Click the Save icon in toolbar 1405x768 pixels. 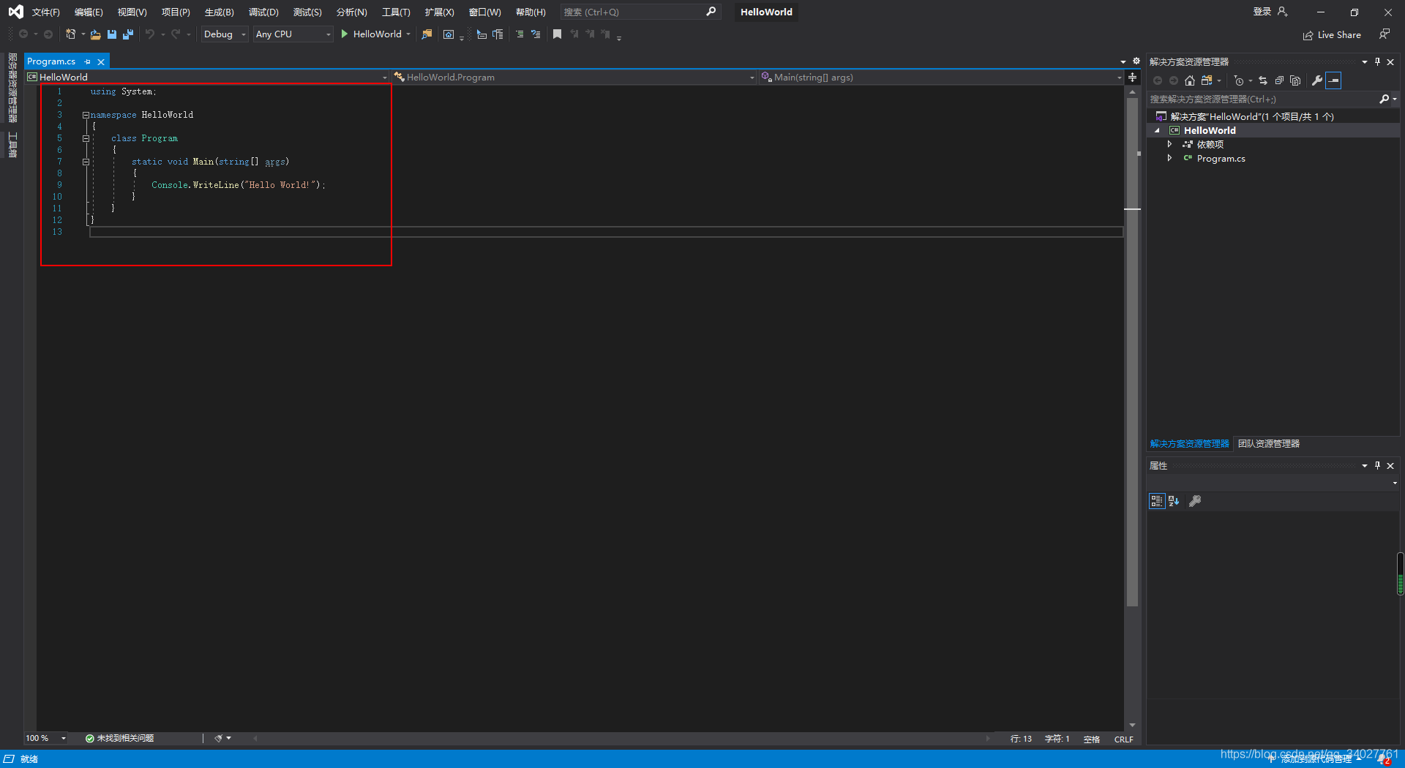click(112, 34)
